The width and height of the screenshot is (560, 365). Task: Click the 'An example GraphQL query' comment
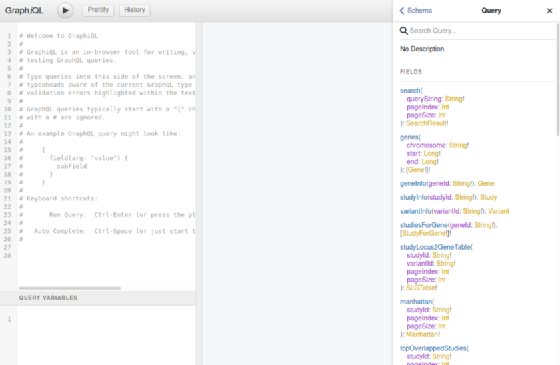[99, 133]
